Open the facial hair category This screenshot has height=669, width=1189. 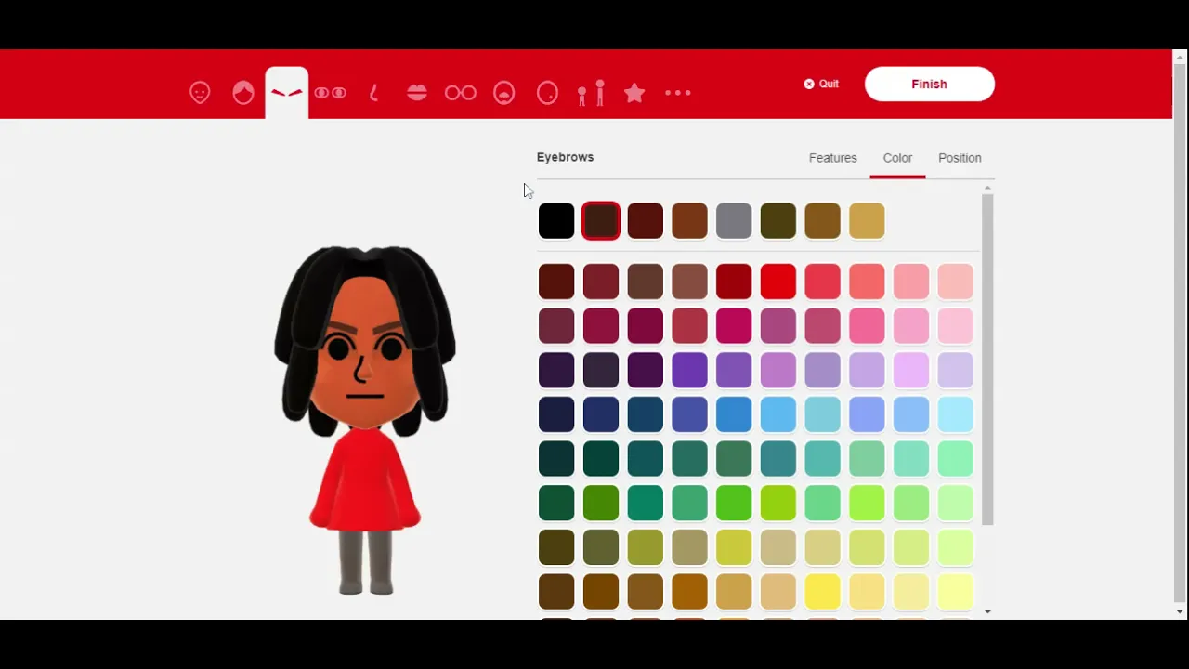pos(504,93)
